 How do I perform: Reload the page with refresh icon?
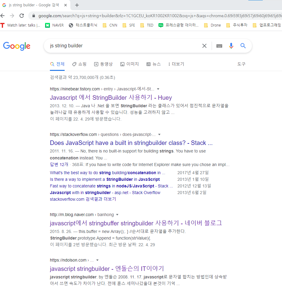[22, 16]
